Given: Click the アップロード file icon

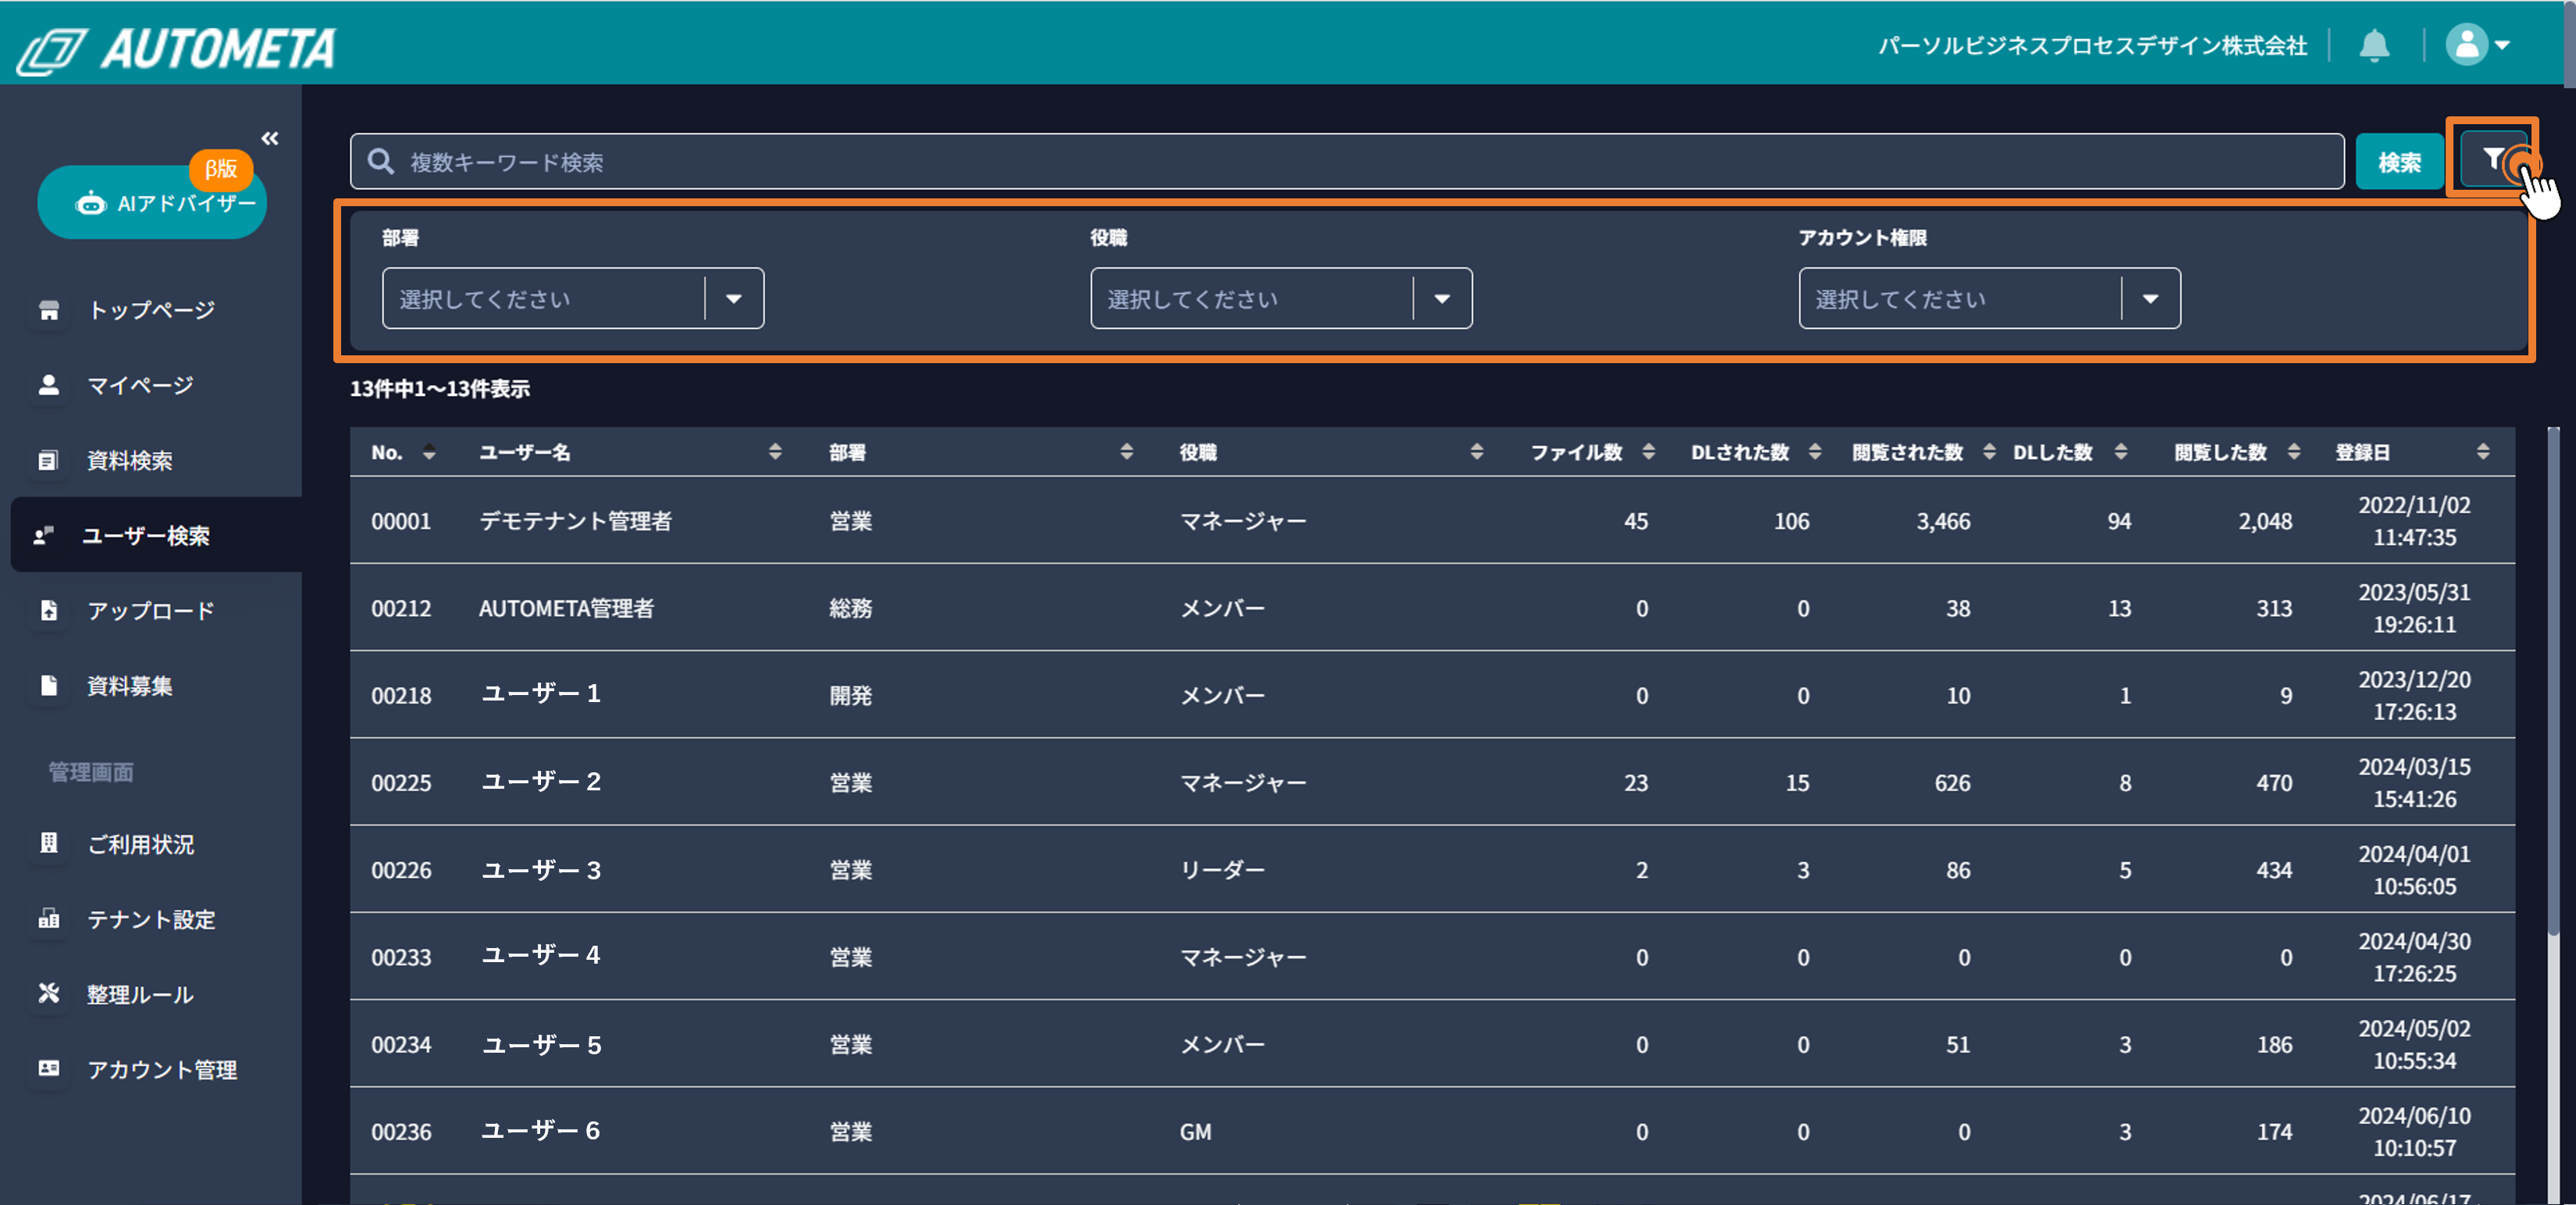Looking at the screenshot, I should coord(49,611).
